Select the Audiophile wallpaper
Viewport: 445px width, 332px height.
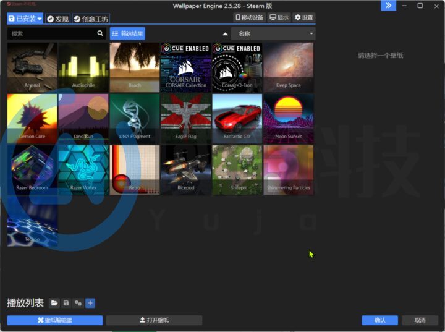83,67
